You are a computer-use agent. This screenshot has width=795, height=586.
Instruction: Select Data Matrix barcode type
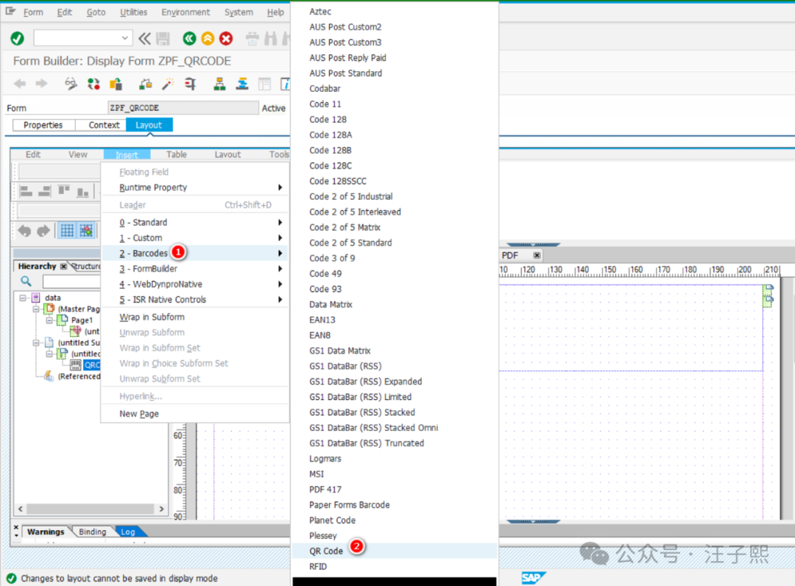tap(395, 304)
